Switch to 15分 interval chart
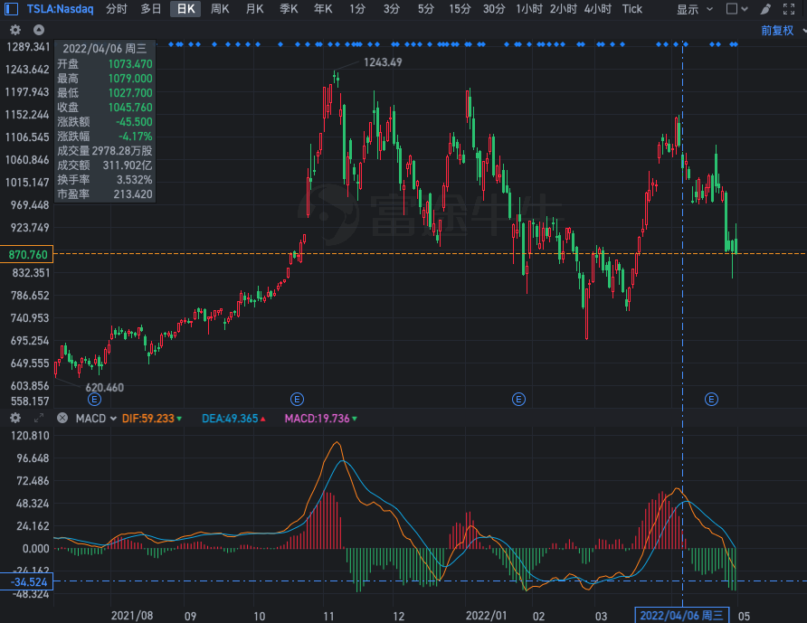The height and width of the screenshot is (623, 807). coord(460,9)
